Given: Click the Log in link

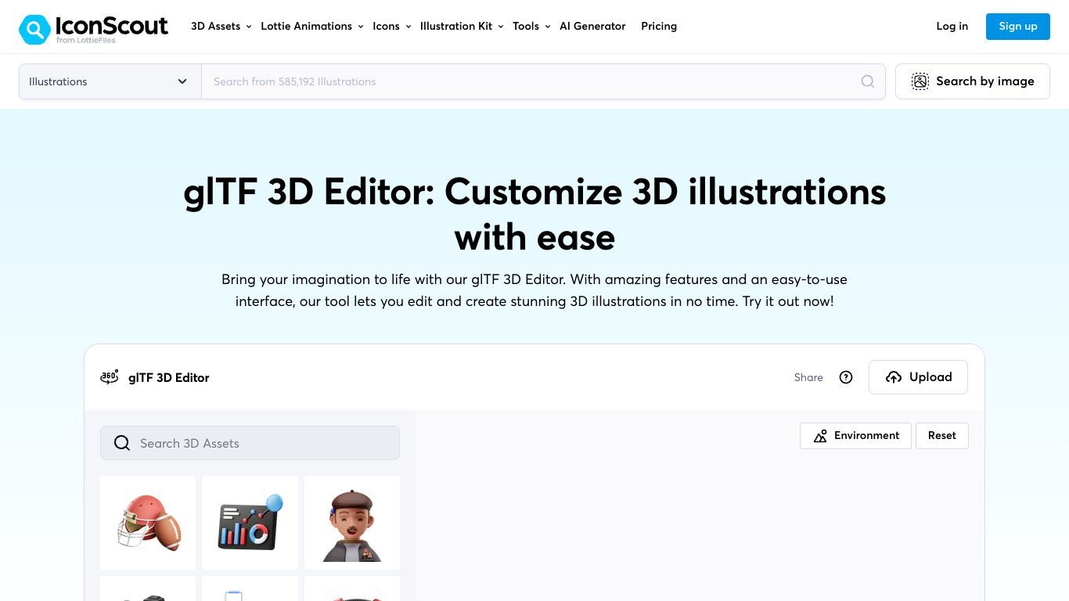Looking at the screenshot, I should coord(952,26).
